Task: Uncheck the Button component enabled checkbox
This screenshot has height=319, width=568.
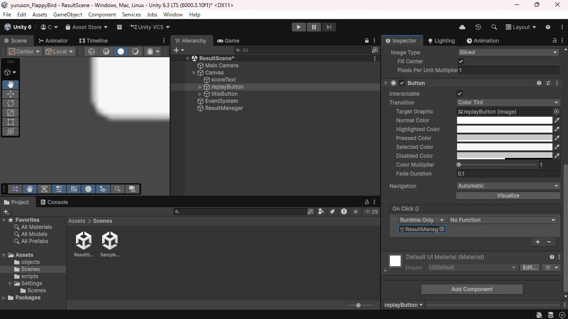Action: (402, 83)
